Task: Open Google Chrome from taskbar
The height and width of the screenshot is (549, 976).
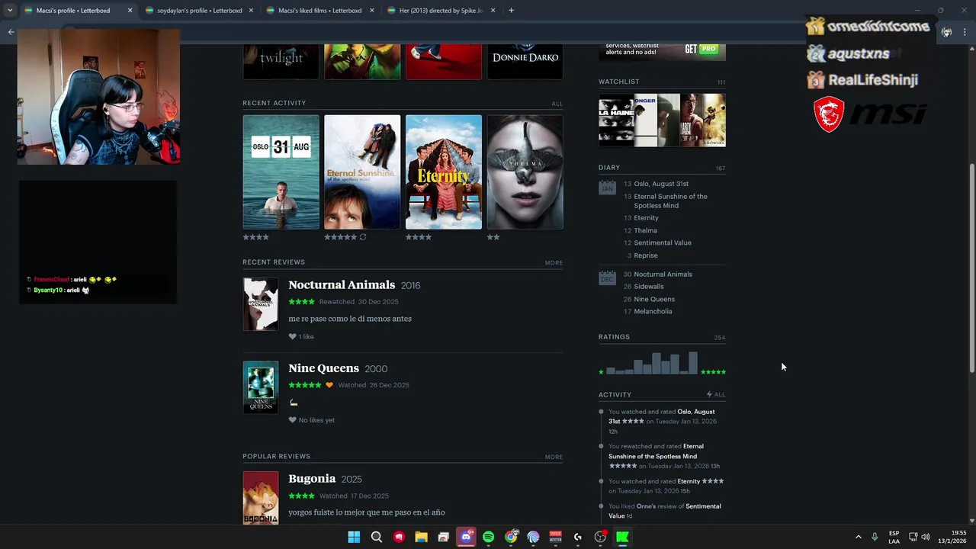Action: pyautogui.click(x=511, y=537)
